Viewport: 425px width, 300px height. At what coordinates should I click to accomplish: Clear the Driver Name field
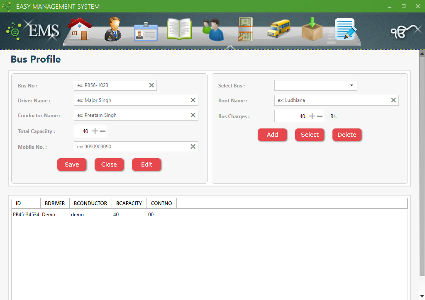point(193,100)
